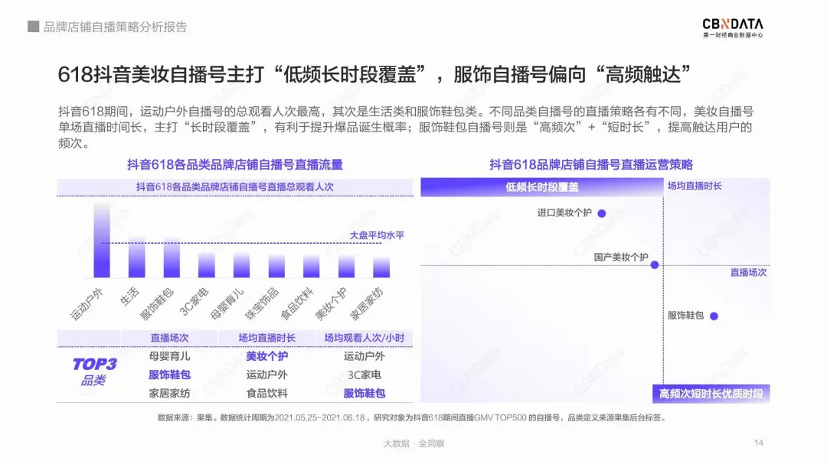Click the '服饰鞋包' scatter label
This screenshot has width=827, height=464.
click(x=685, y=316)
